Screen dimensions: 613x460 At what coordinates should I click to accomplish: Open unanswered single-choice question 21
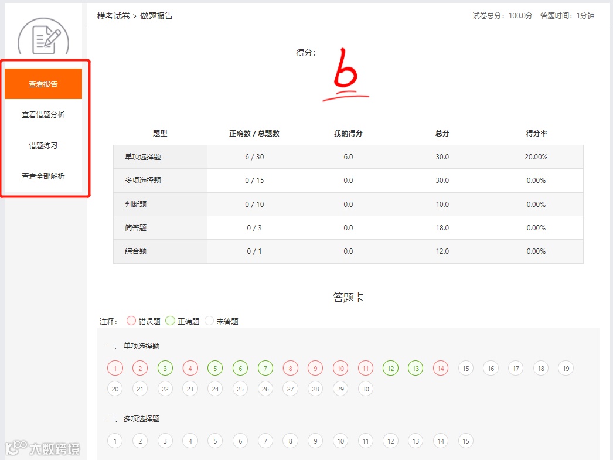coord(140,389)
